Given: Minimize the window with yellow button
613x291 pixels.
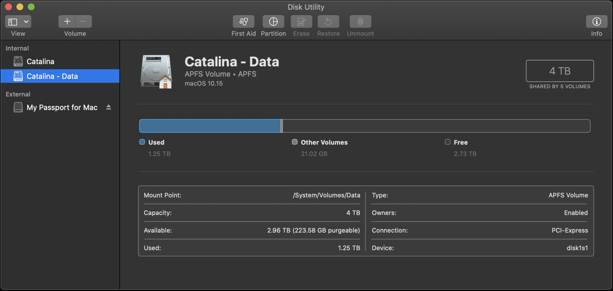Looking at the screenshot, I should click(x=20, y=7).
